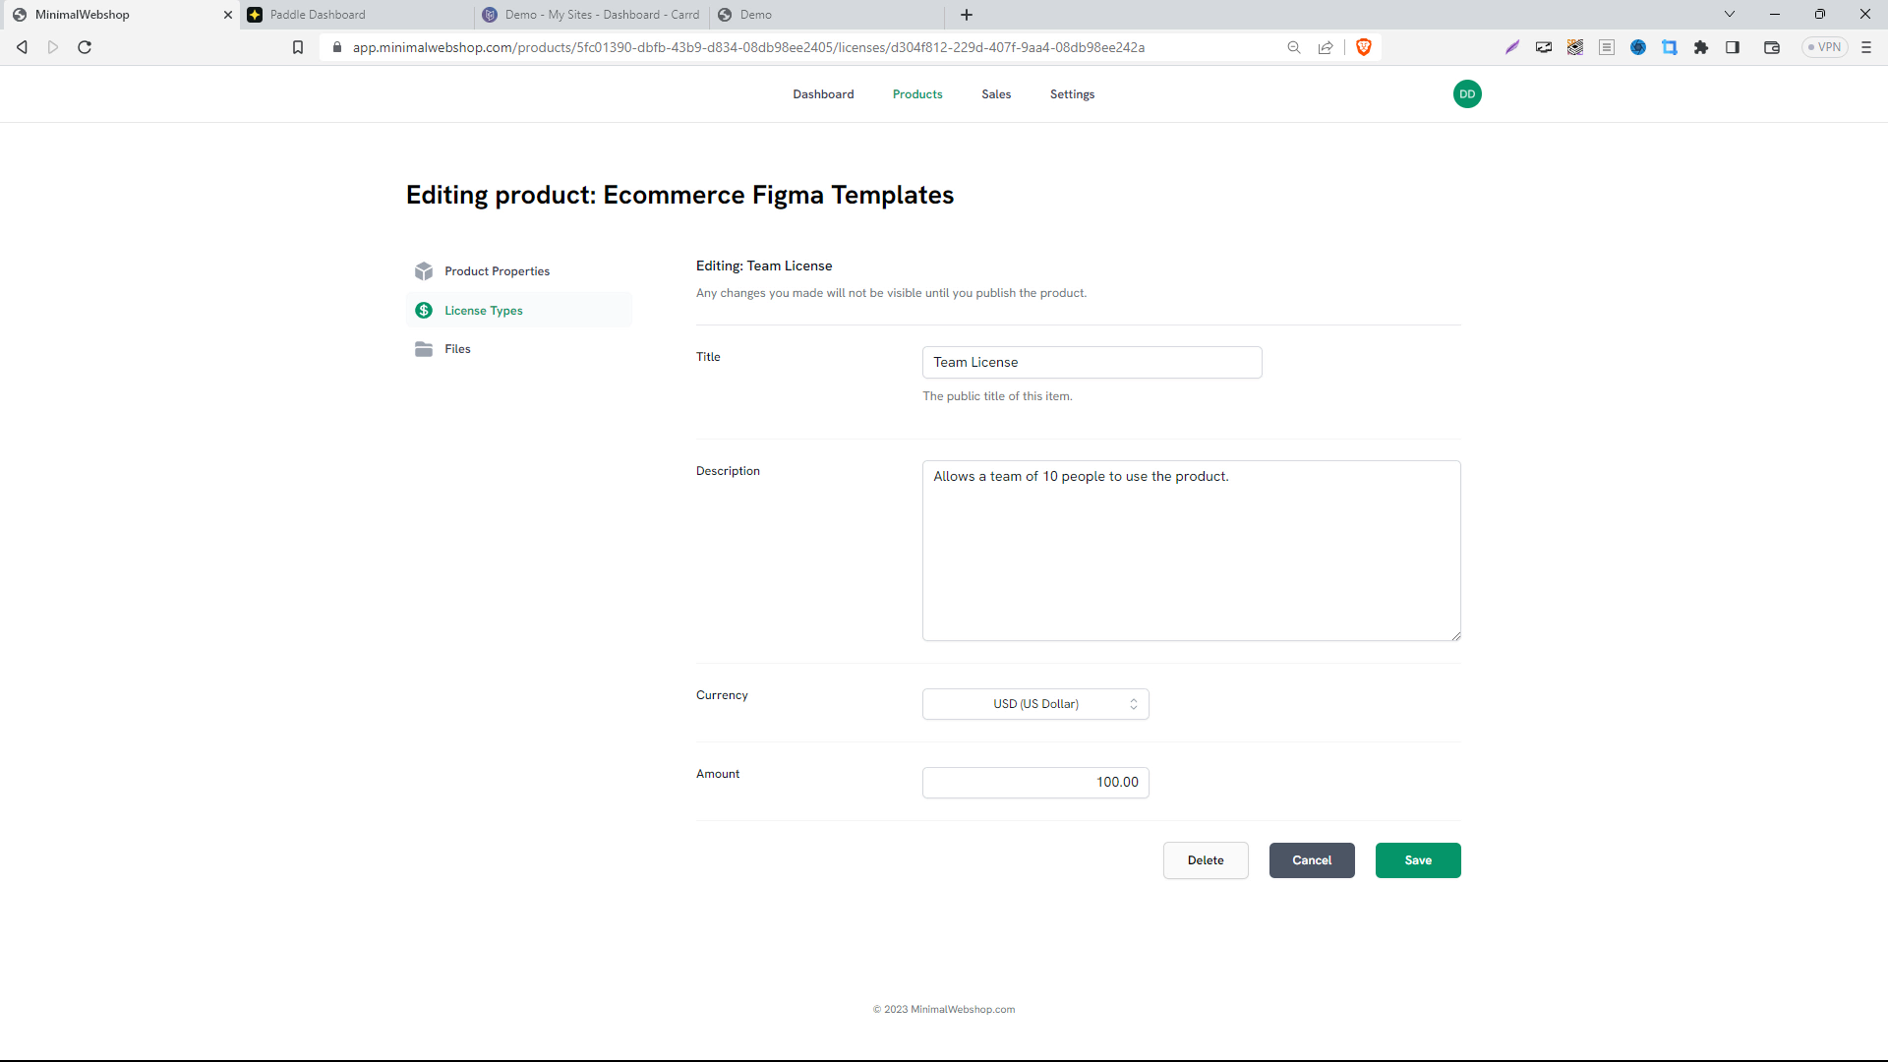The image size is (1888, 1062).
Task: Open Settings in the top navigation
Action: tap(1072, 94)
